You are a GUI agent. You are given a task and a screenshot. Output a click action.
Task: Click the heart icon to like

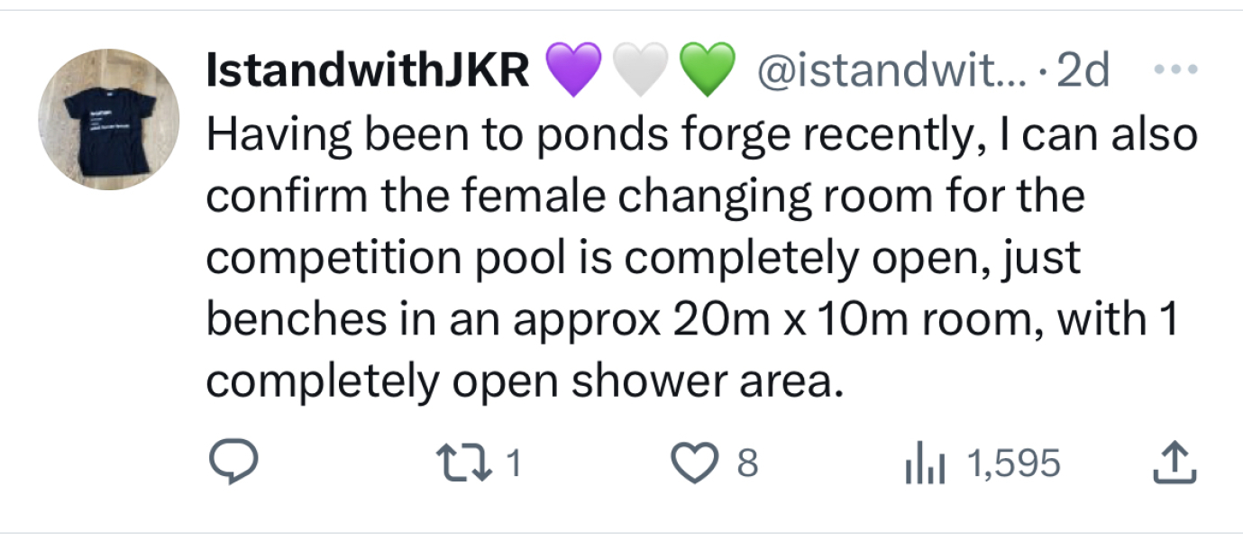pos(693,462)
